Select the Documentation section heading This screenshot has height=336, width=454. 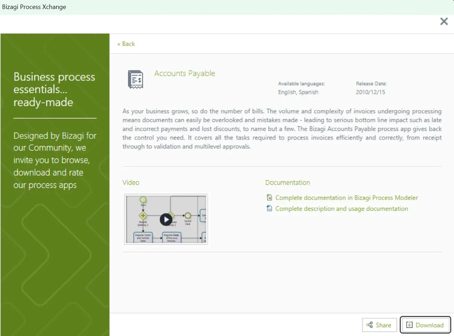coord(288,182)
